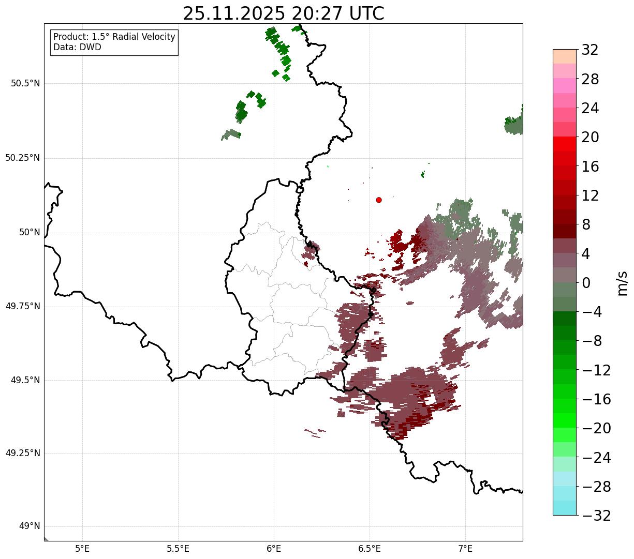Click the 50.5°N latitude label

pos(25,83)
